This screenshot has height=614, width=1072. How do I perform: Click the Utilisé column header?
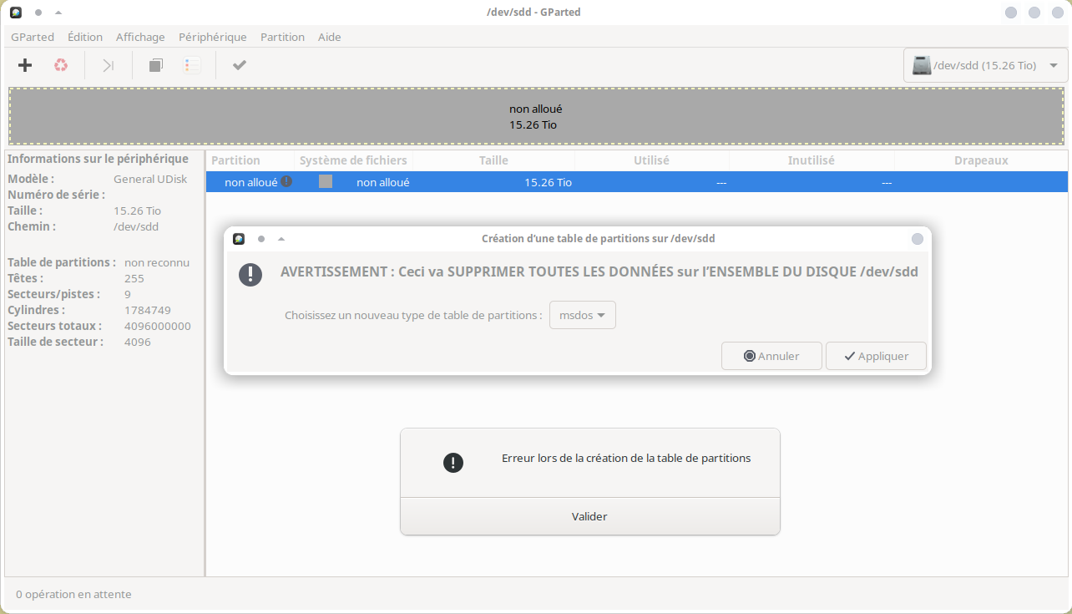coord(651,160)
